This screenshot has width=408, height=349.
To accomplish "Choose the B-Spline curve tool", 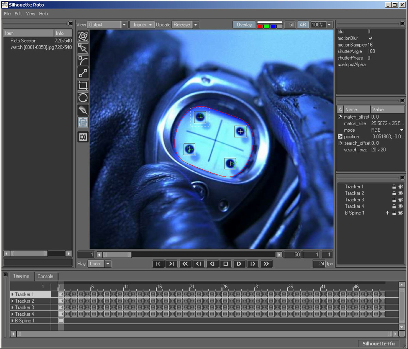I will [x=83, y=61].
